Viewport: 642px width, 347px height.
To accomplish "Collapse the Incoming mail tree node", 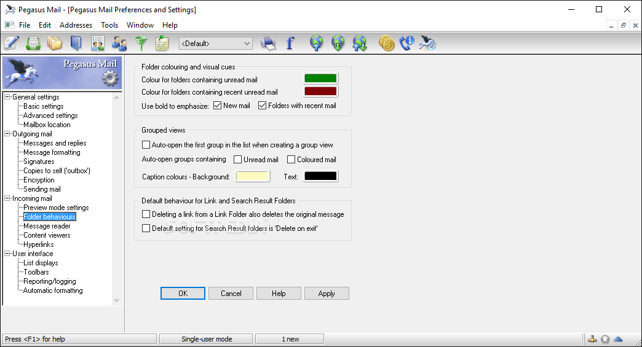I will coord(7,198).
